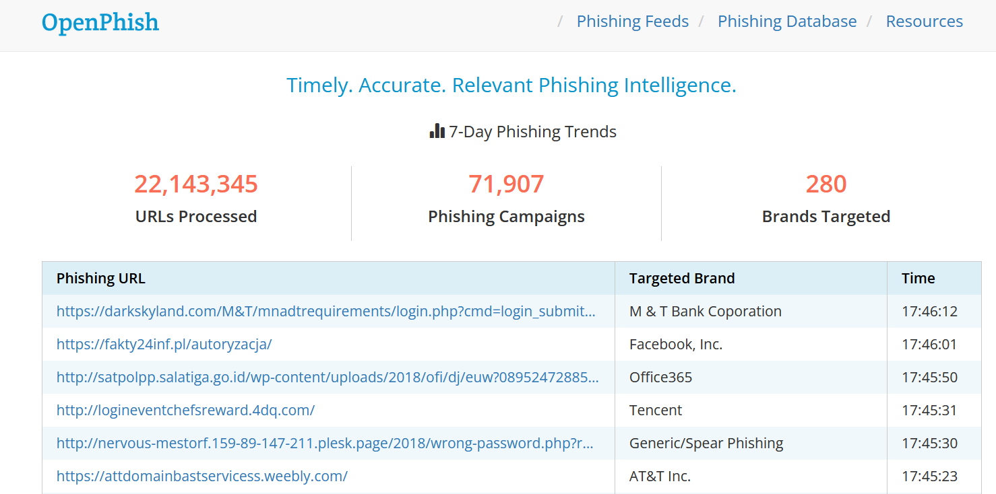Click the 71,907 Phishing Campaigns count
This screenshot has width=996, height=494.
pos(506,184)
